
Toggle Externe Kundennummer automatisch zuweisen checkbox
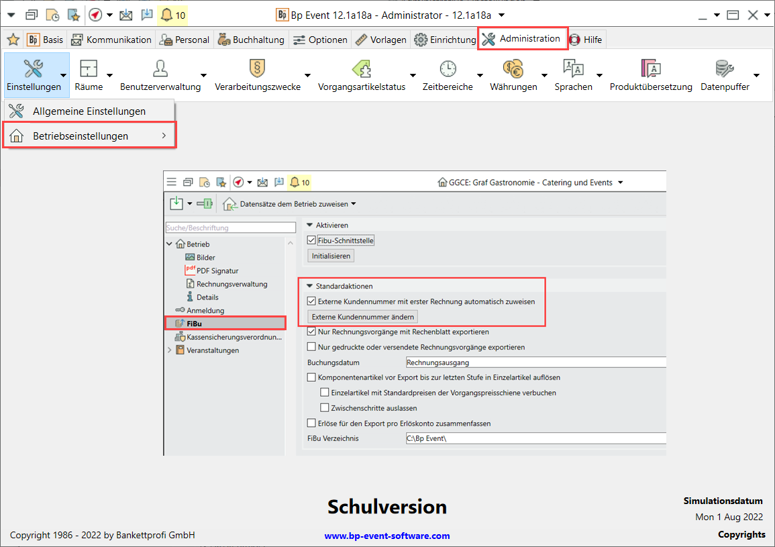point(311,302)
